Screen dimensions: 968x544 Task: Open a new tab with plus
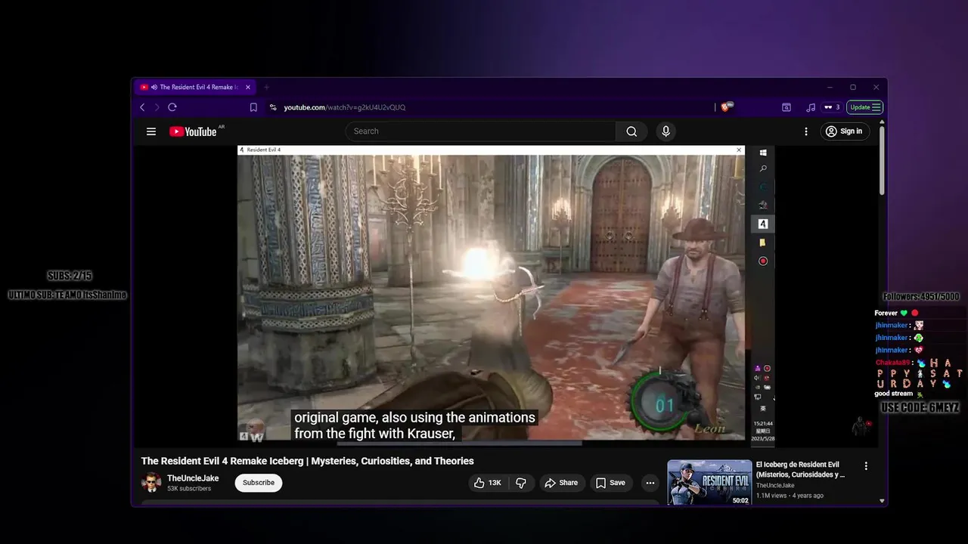(x=266, y=87)
